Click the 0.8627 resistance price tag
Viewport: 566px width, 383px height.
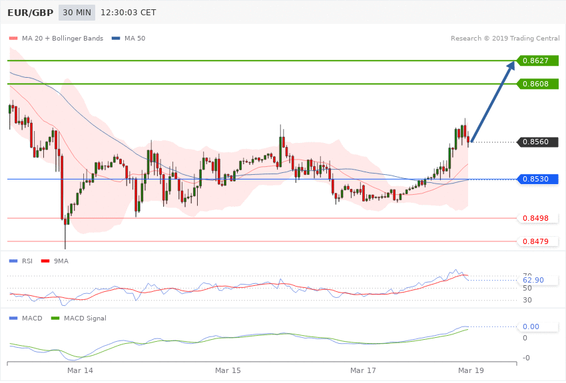(538, 61)
